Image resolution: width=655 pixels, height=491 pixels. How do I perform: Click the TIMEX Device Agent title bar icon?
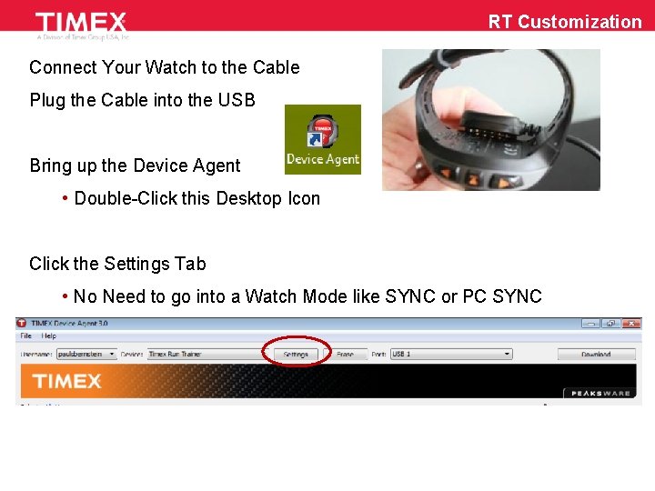(x=21, y=323)
